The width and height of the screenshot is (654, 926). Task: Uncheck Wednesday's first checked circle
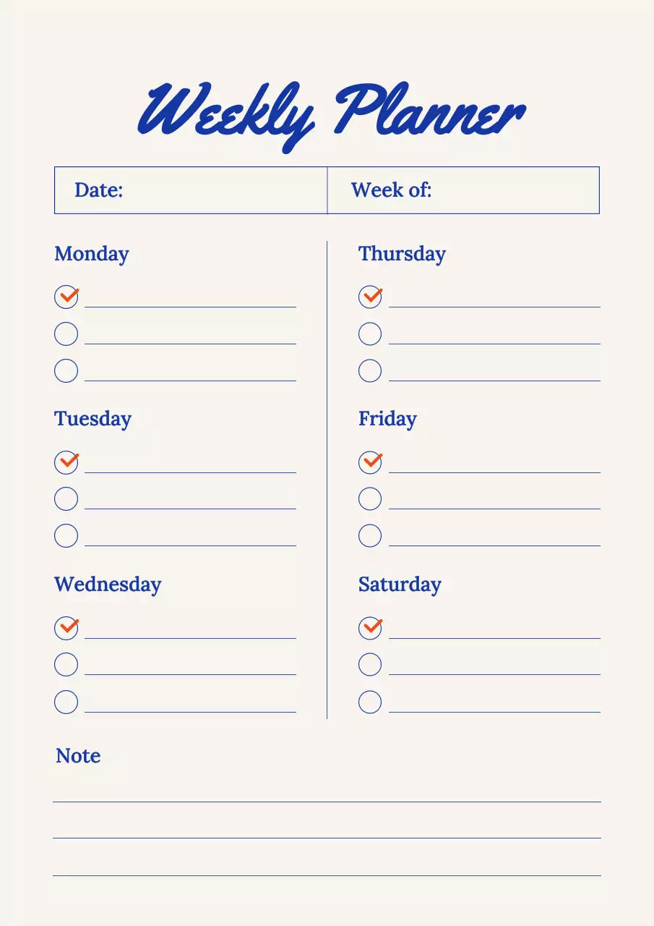point(66,627)
